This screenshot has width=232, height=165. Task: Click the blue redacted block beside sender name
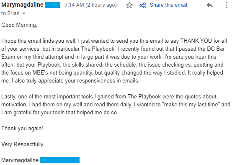pos(52,5)
